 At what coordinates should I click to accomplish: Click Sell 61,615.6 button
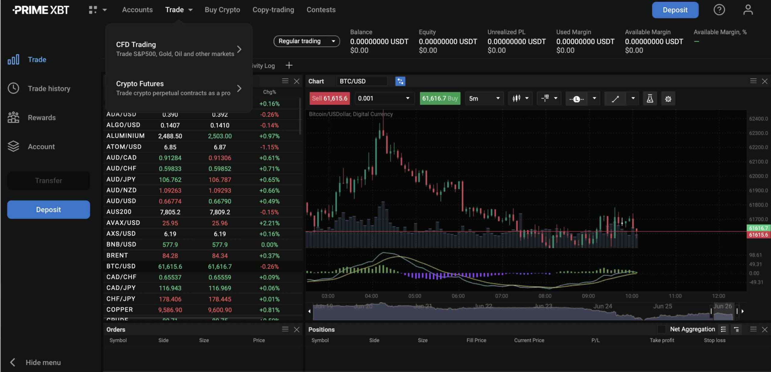(x=329, y=98)
